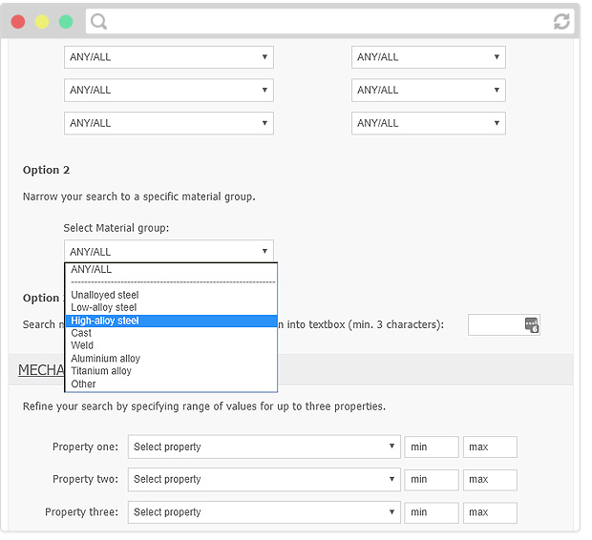Click the keyboard icon in the textbox
Viewport: 592px width, 540px height.
(x=532, y=325)
